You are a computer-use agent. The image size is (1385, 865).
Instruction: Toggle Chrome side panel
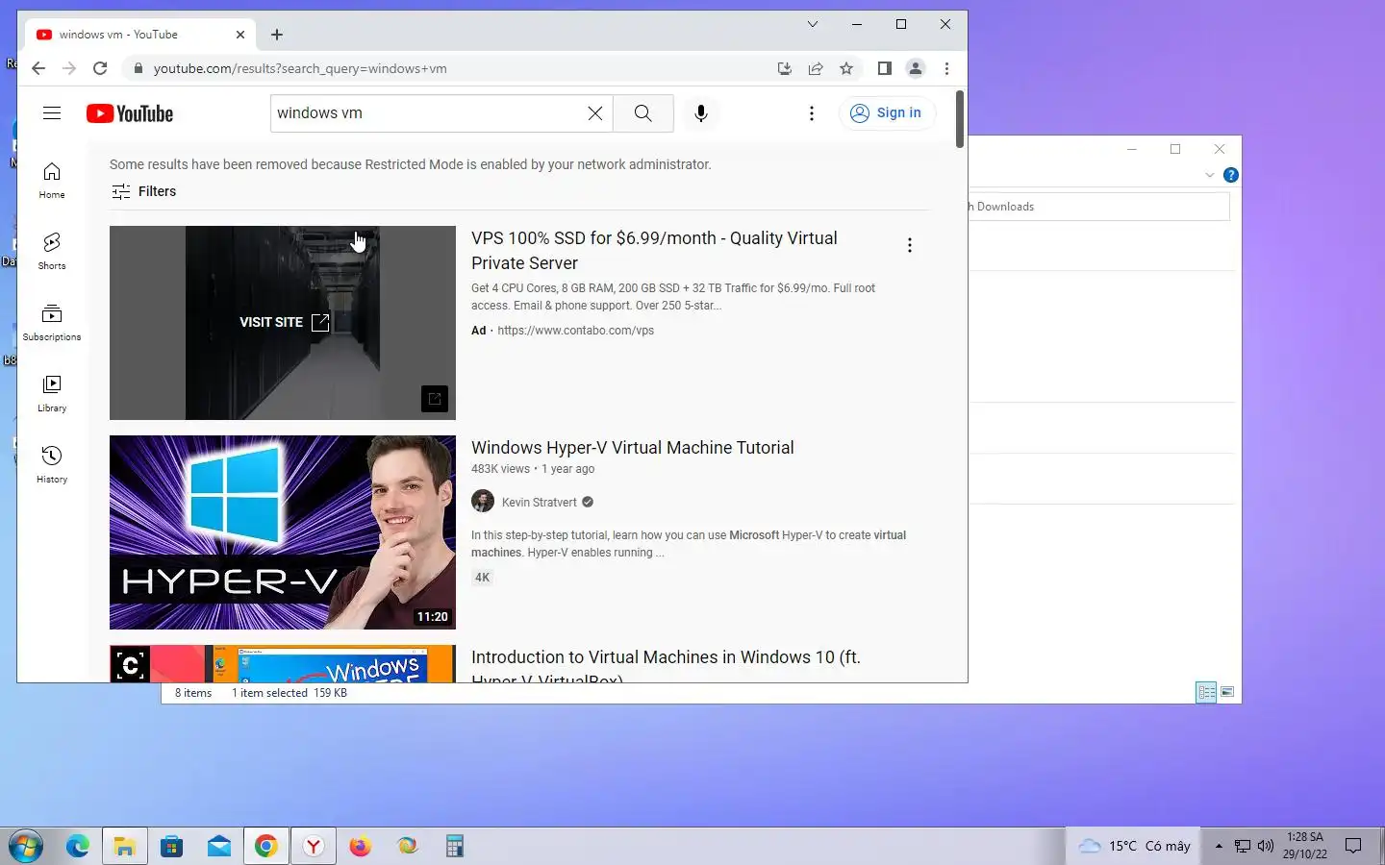885,68
